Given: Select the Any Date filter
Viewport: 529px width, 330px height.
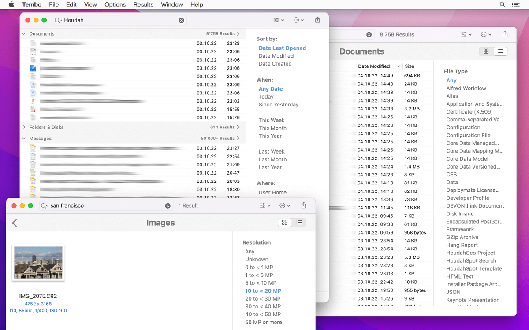Looking at the screenshot, I should pyautogui.click(x=271, y=89).
